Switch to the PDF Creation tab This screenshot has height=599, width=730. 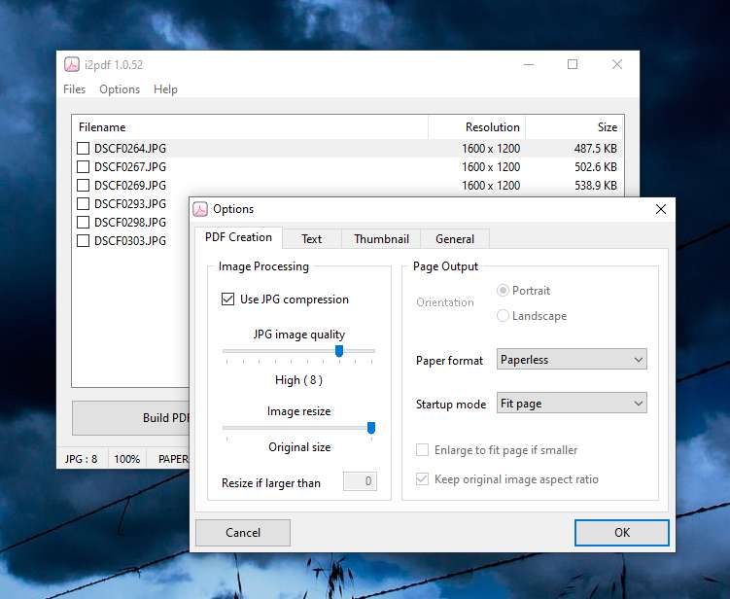[x=238, y=237]
